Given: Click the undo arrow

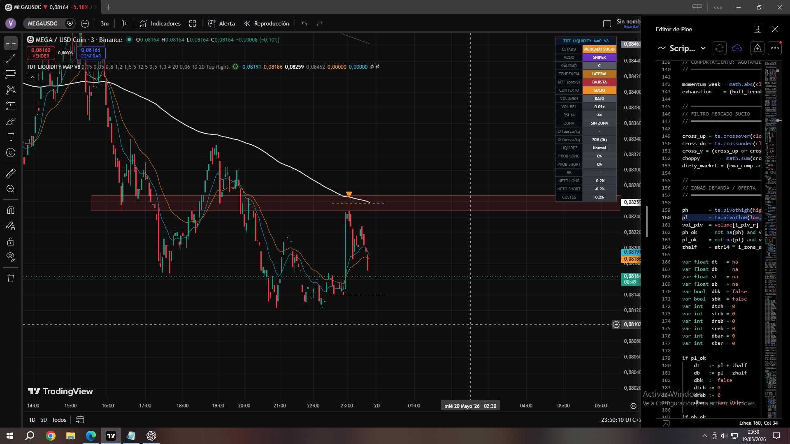Looking at the screenshot, I should click(x=304, y=23).
